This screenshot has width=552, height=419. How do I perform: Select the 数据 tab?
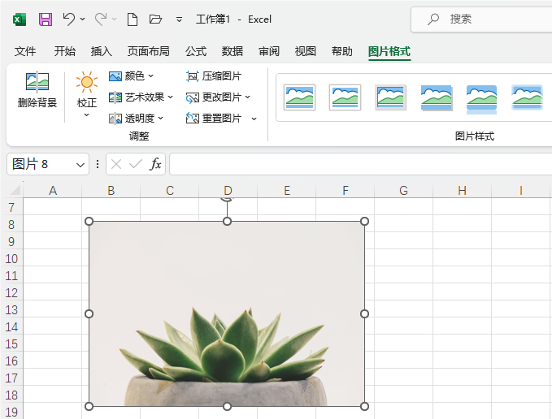click(233, 51)
